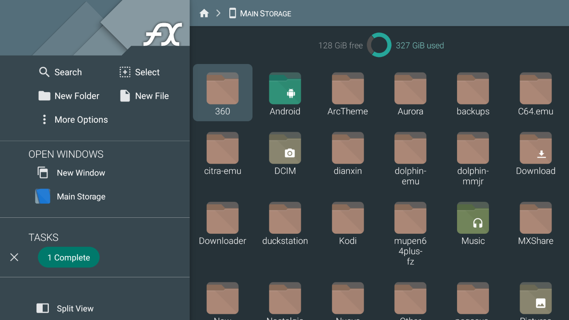Open the duckstation folder

(285, 224)
